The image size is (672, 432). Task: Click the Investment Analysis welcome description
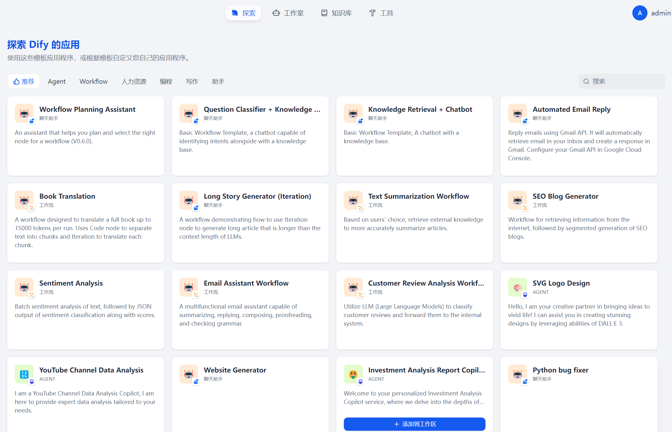tap(414, 397)
